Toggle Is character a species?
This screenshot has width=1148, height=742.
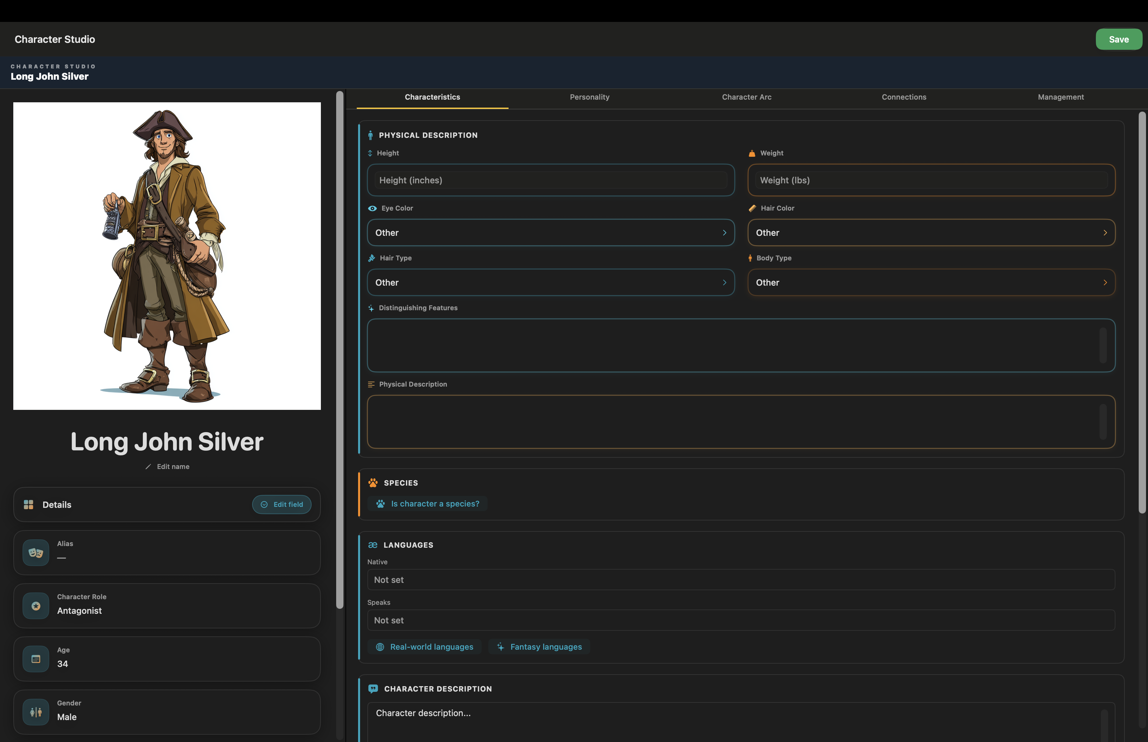click(x=427, y=504)
